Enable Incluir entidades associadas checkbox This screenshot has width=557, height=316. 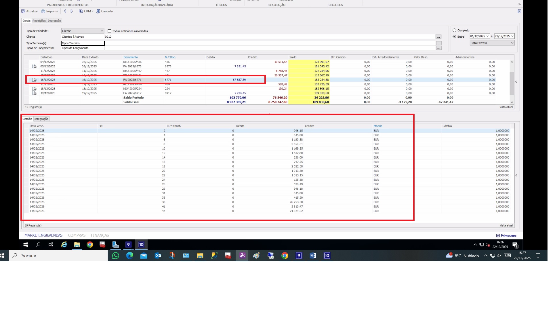point(109,31)
